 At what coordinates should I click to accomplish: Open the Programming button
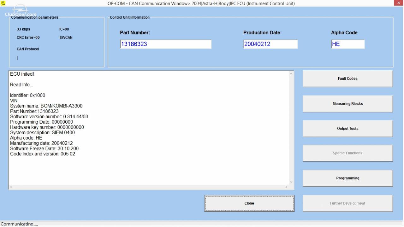[348, 178]
